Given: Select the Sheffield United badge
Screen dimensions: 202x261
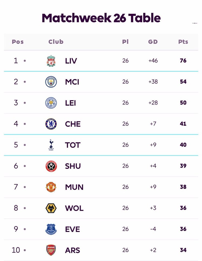Looking at the screenshot, I should [51, 166].
